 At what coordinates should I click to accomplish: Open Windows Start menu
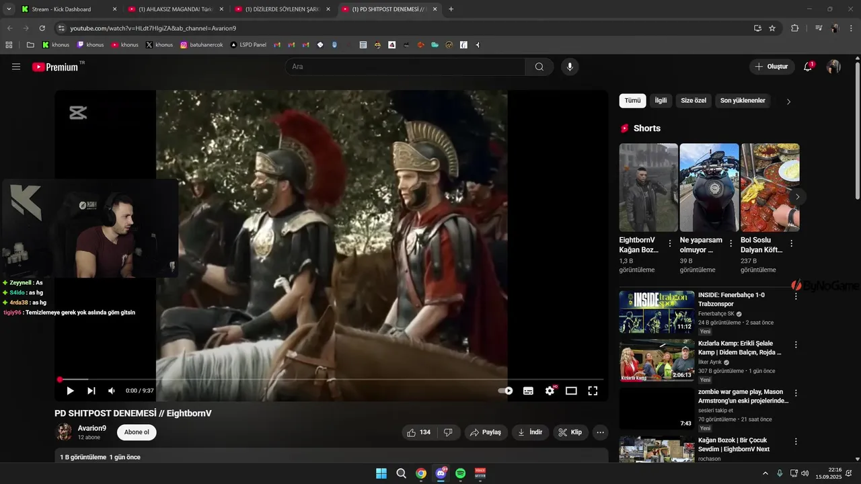click(x=381, y=473)
